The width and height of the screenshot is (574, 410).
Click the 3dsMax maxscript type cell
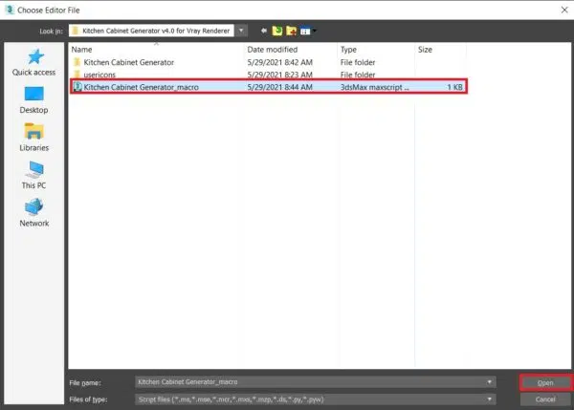374,87
